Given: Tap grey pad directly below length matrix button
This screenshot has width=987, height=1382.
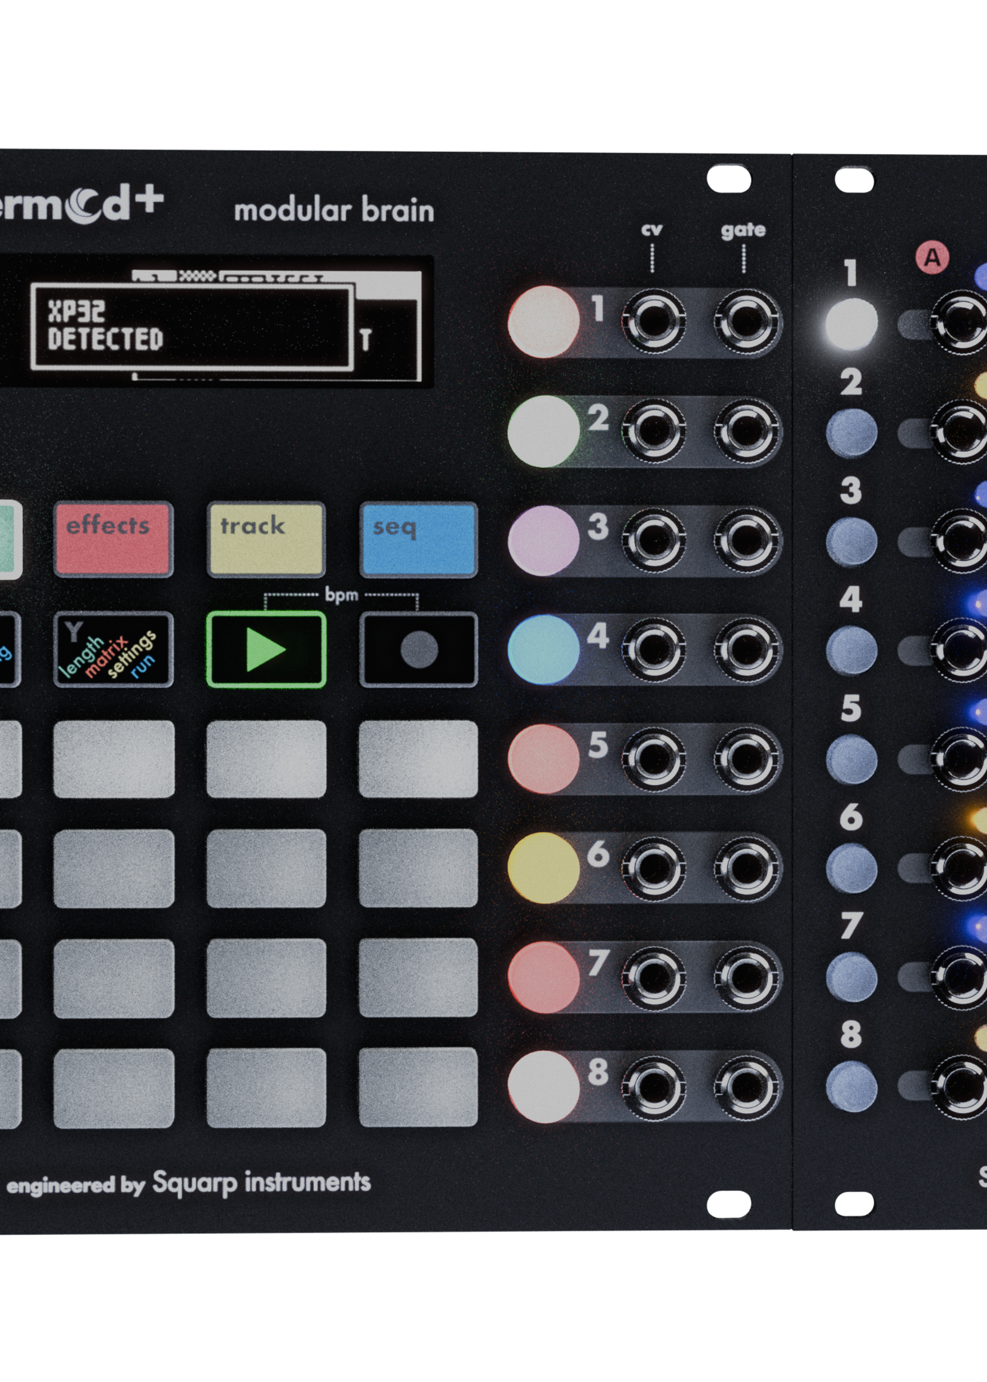Looking at the screenshot, I should coord(114,759).
